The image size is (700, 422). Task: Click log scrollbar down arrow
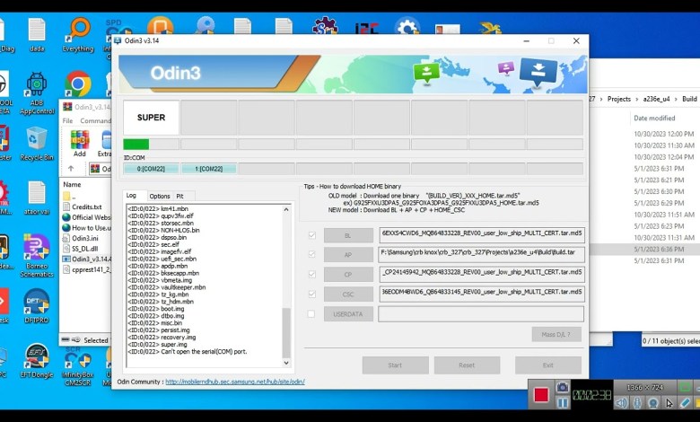point(286,363)
